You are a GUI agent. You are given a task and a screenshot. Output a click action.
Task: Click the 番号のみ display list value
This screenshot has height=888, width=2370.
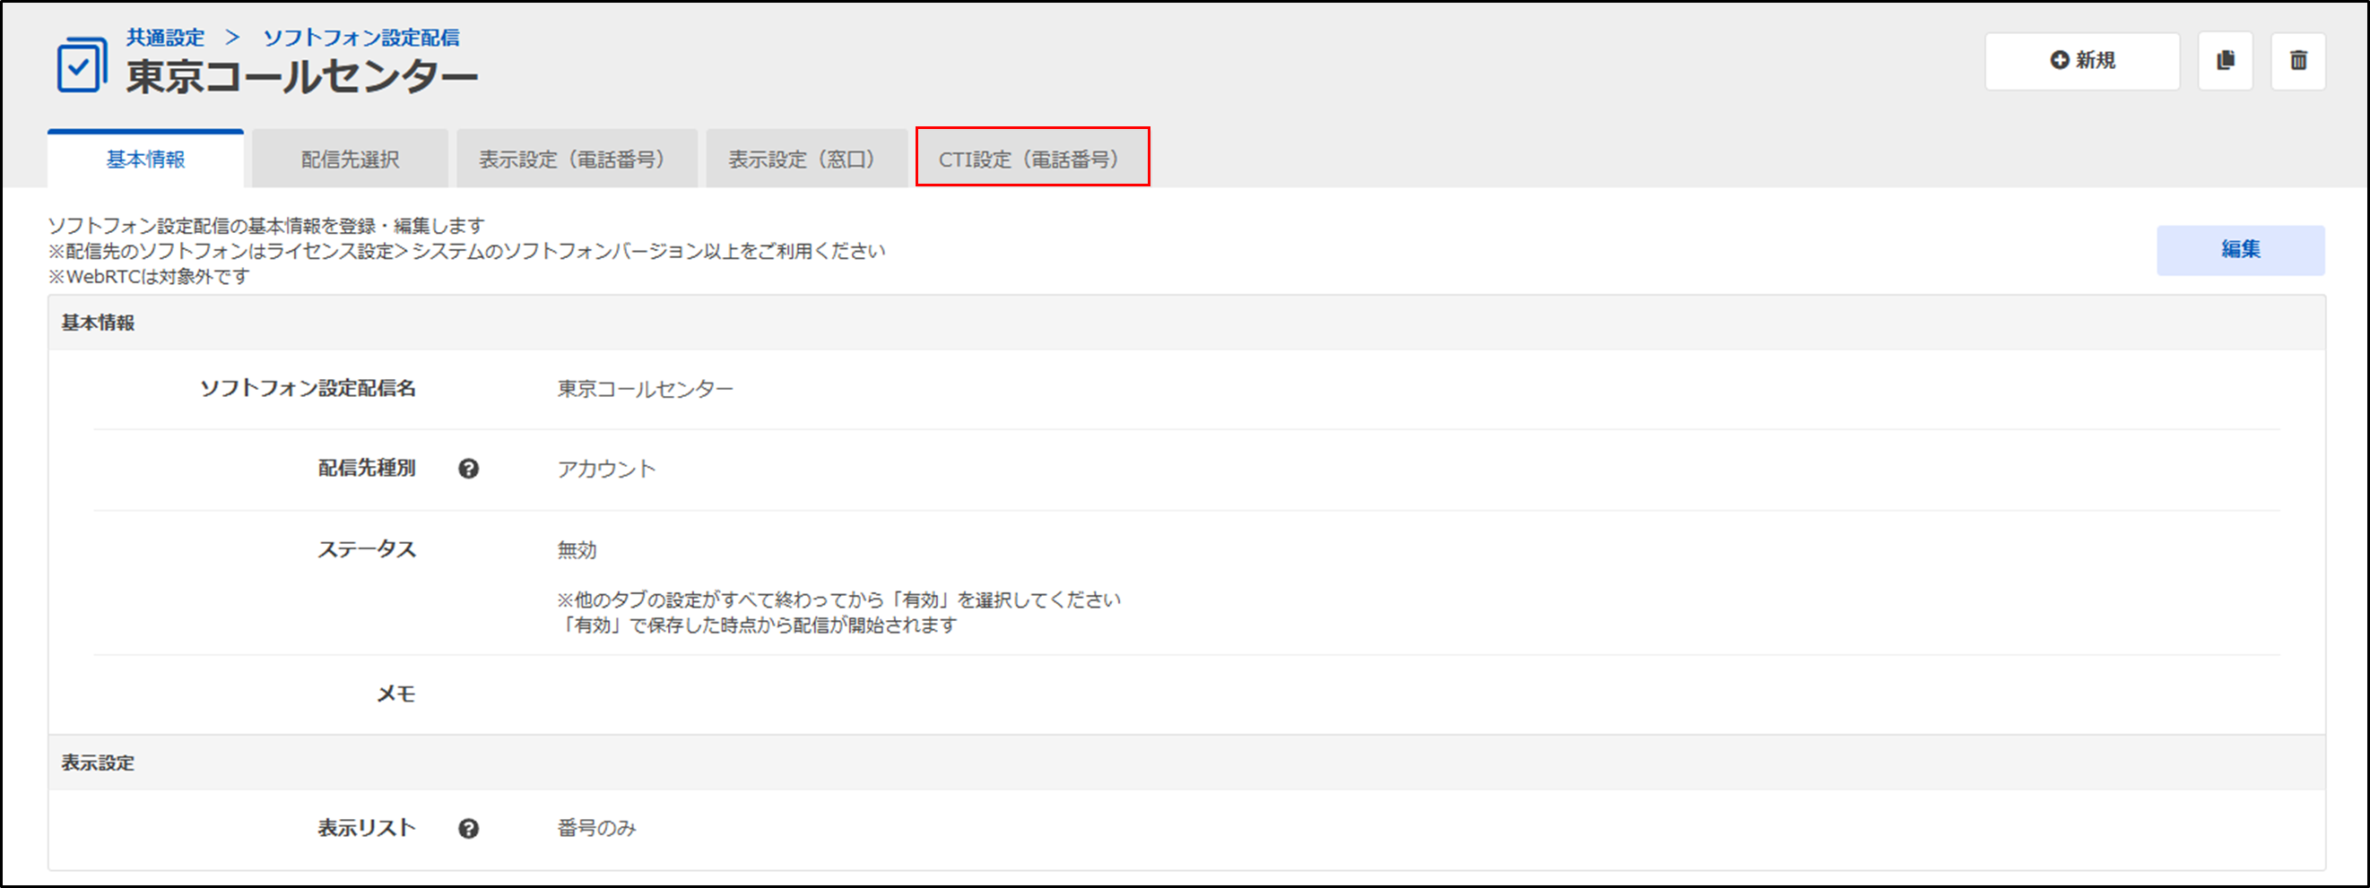[596, 828]
